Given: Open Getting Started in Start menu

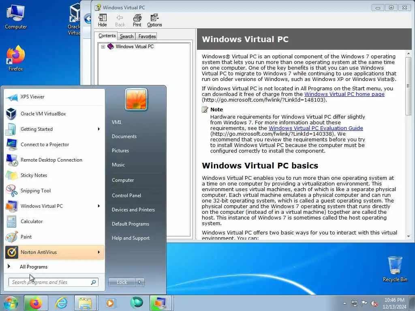Looking at the screenshot, I should click(54, 129).
